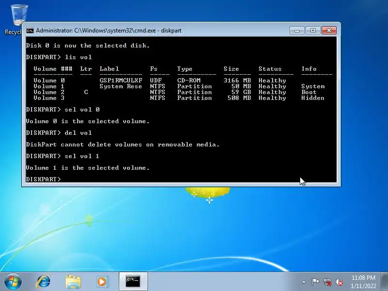The height and width of the screenshot is (291, 388).
Task: Click the '3166 MB' size value
Action: coord(237,81)
